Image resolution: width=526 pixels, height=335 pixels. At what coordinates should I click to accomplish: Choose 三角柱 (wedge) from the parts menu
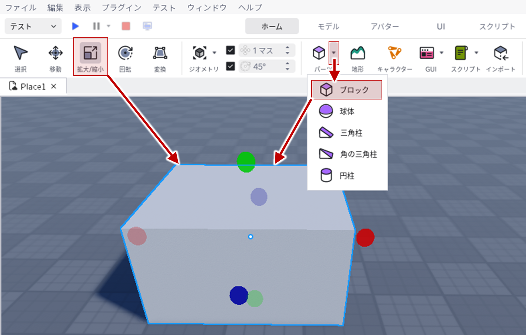click(347, 133)
